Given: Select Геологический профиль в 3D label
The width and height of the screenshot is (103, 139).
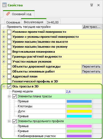Looking at the screenshot, I should pyautogui.click(x=35, y=81).
